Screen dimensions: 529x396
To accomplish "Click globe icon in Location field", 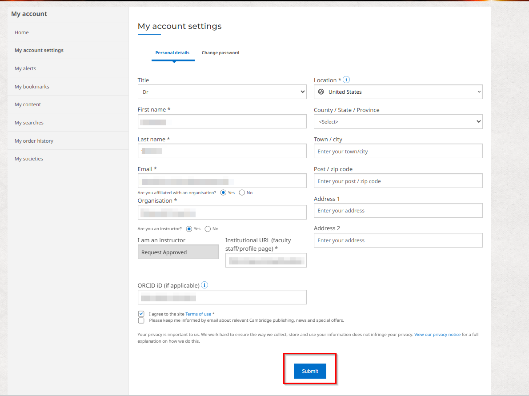I will [321, 92].
